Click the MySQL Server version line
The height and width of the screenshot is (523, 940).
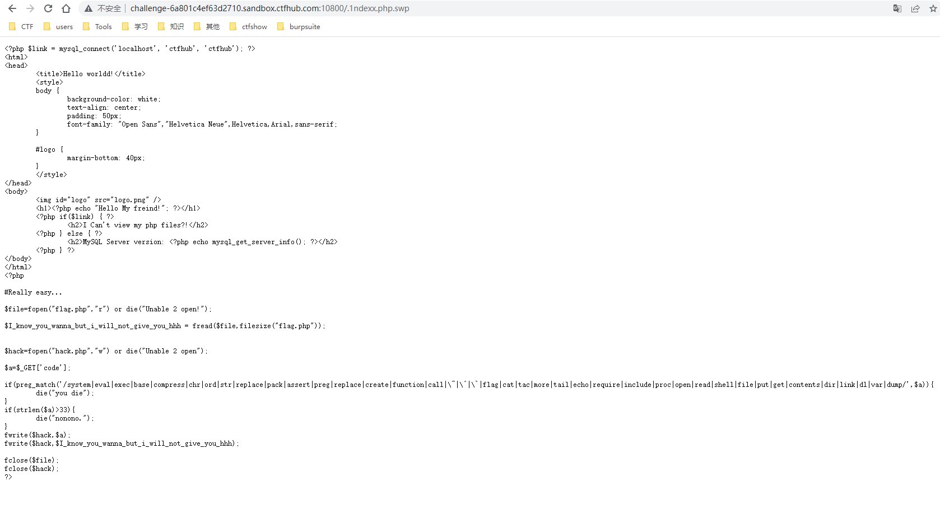[202, 242]
